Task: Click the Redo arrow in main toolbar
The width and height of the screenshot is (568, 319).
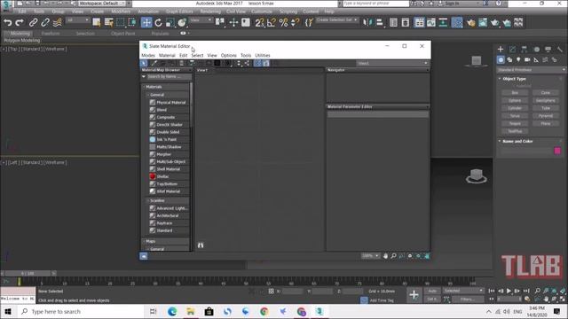Action: tap(20, 22)
